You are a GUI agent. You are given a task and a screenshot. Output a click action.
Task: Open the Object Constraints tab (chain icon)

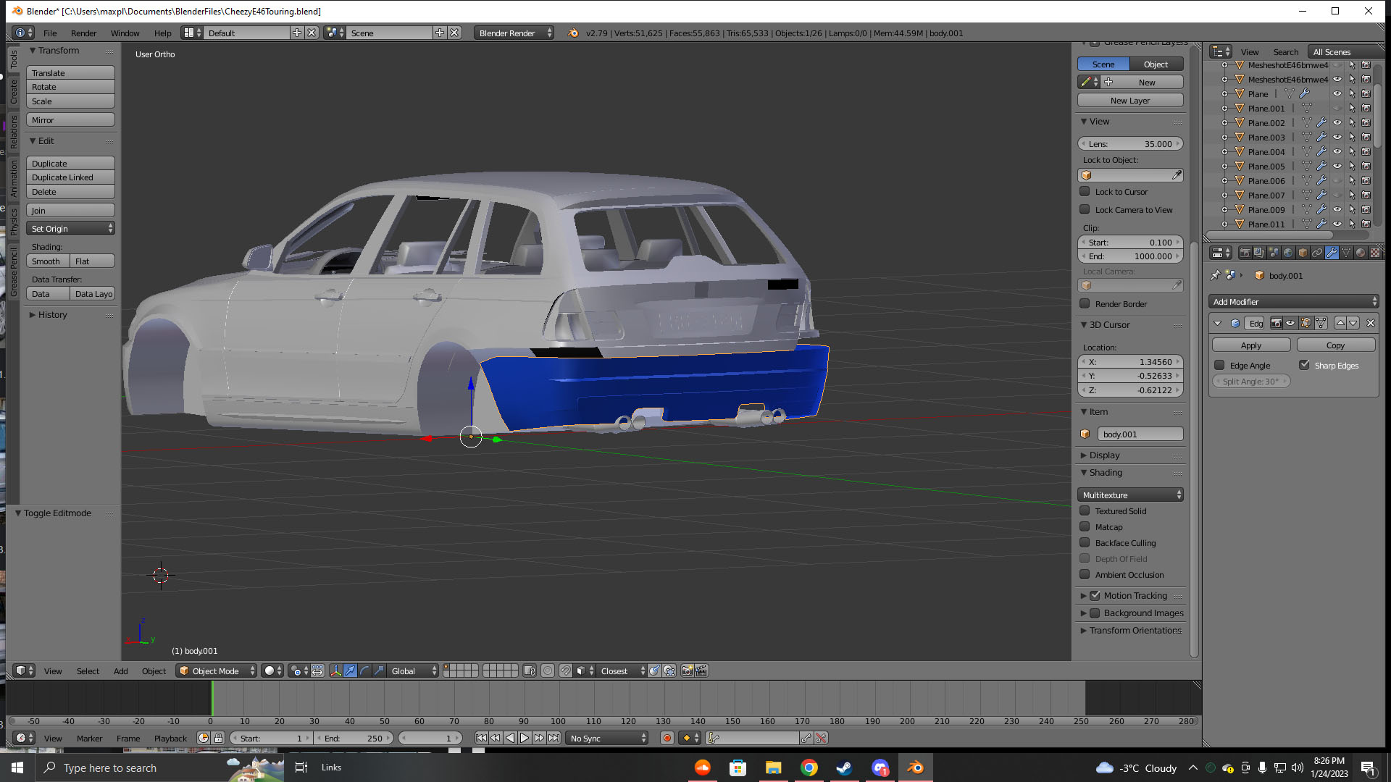click(1317, 253)
